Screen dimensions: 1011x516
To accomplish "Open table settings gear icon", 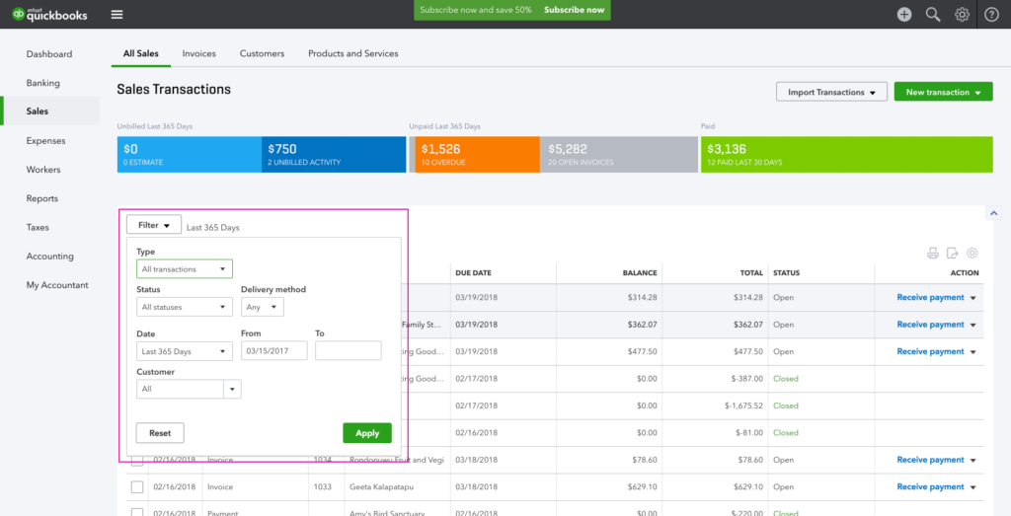I will click(972, 254).
